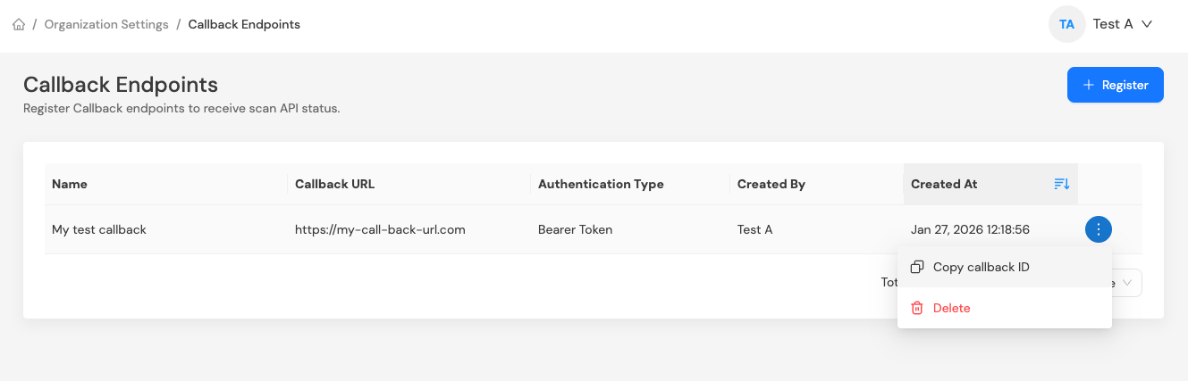Viewport: 1188px width, 381px height.
Task: Expand the Test A account dropdown
Action: pyautogui.click(x=1146, y=24)
